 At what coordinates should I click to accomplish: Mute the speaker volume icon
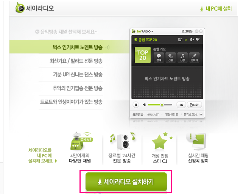[145, 105]
